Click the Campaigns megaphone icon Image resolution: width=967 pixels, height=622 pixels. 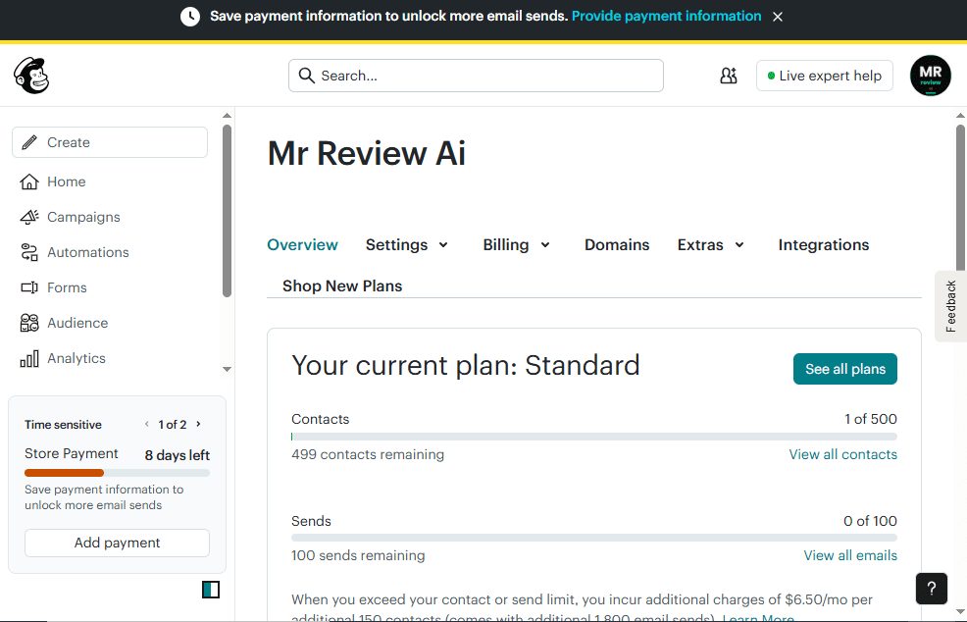(x=29, y=217)
